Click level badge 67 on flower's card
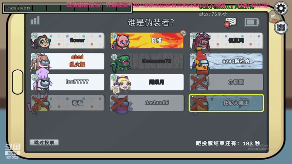The height and width of the screenshot is (164, 292). (x=35, y=36)
